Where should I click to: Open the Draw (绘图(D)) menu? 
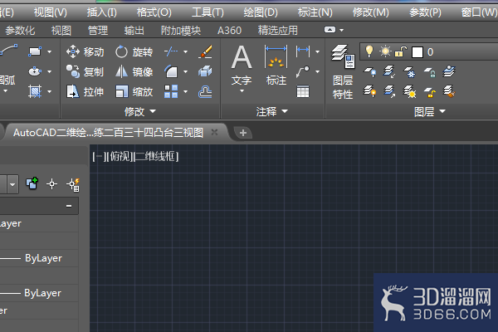pyautogui.click(x=261, y=12)
